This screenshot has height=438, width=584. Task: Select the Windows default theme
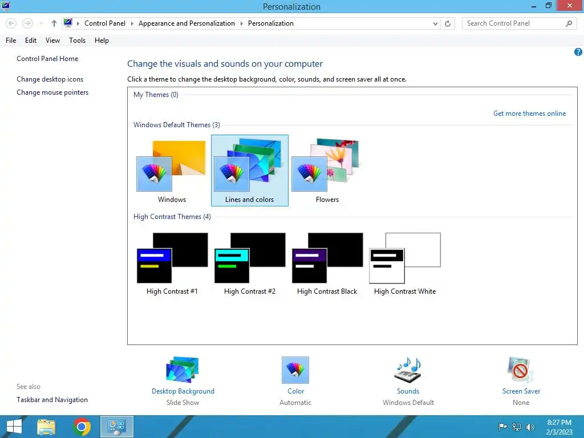pyautogui.click(x=172, y=171)
